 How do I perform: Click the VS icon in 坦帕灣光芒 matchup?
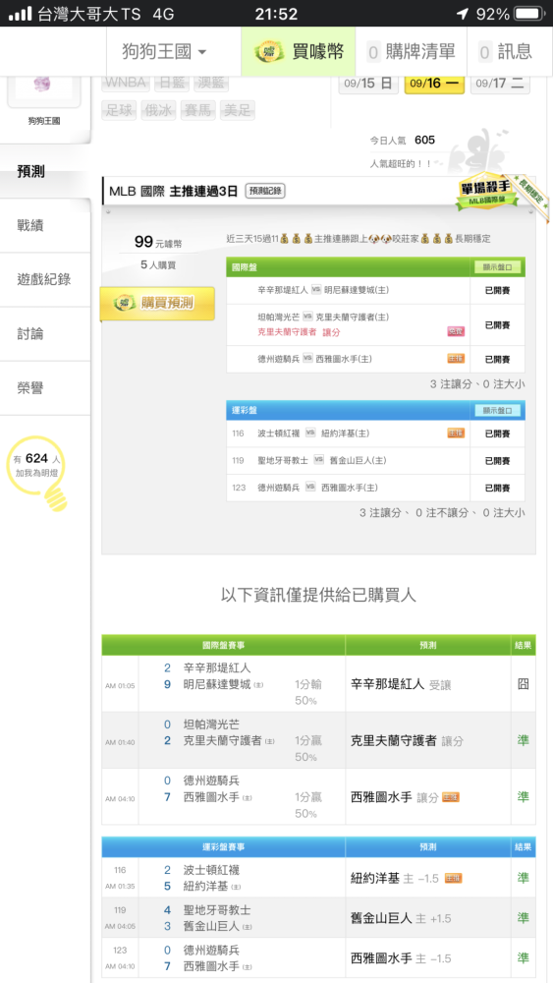(x=307, y=316)
